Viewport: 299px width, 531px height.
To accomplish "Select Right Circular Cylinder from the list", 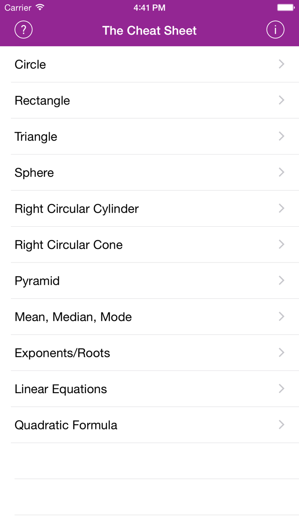I will pyautogui.click(x=149, y=208).
